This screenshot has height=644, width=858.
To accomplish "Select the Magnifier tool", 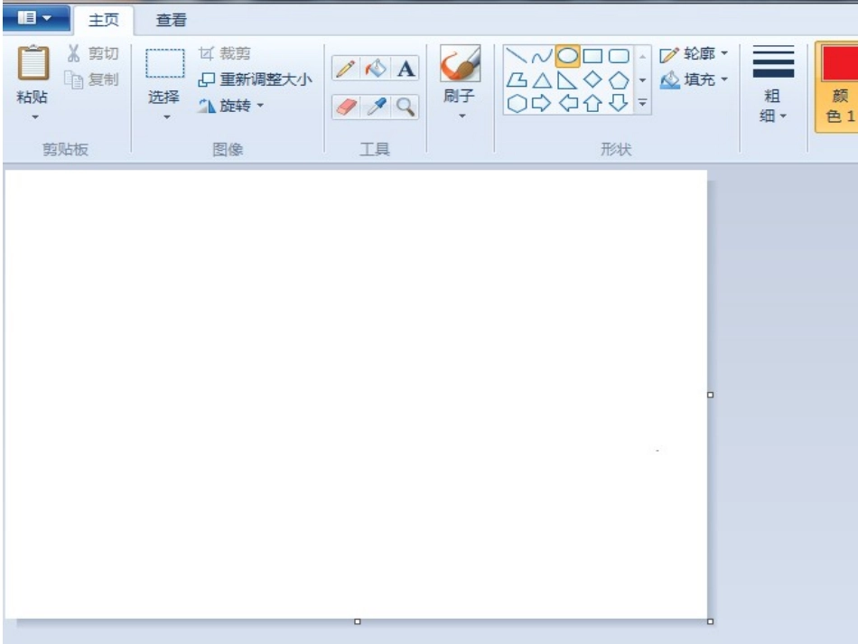I will pos(406,107).
